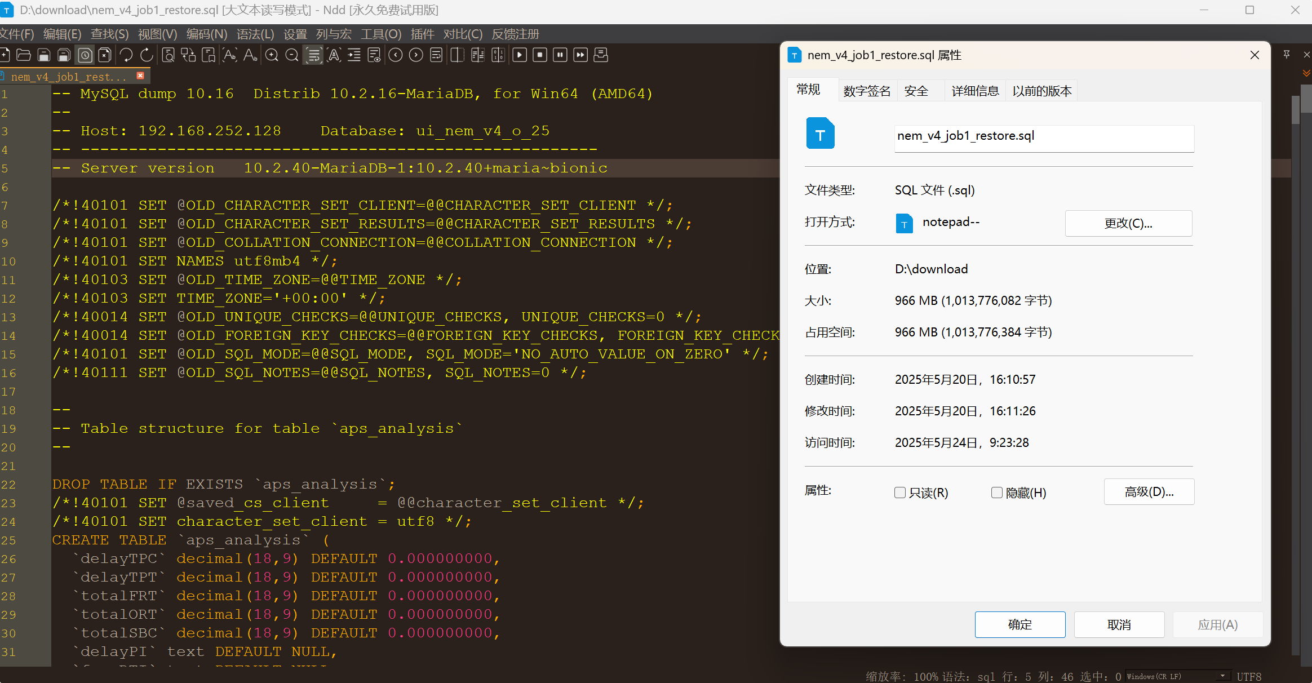
Task: Click the bookmark document icon
Action: (209, 55)
